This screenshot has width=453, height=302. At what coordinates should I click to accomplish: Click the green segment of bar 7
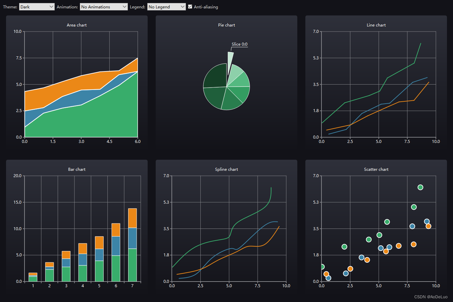point(133,265)
